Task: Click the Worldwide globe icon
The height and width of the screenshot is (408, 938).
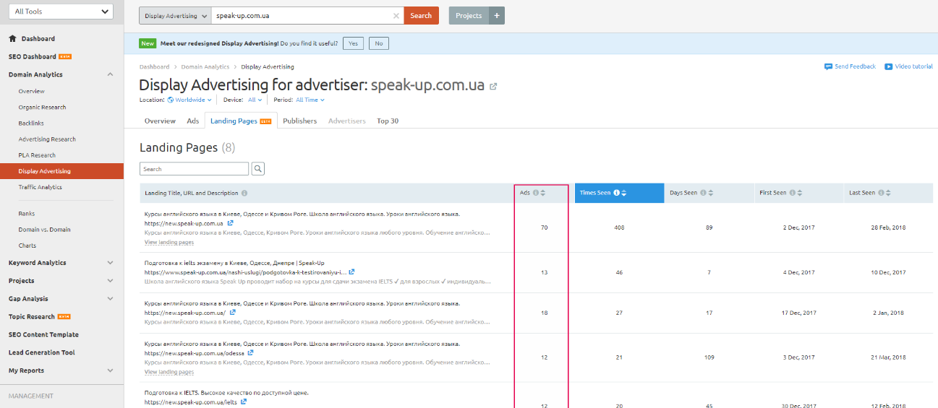Action: 171,100
